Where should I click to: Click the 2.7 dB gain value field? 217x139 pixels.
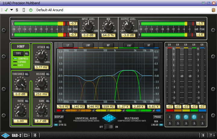[42, 121]
